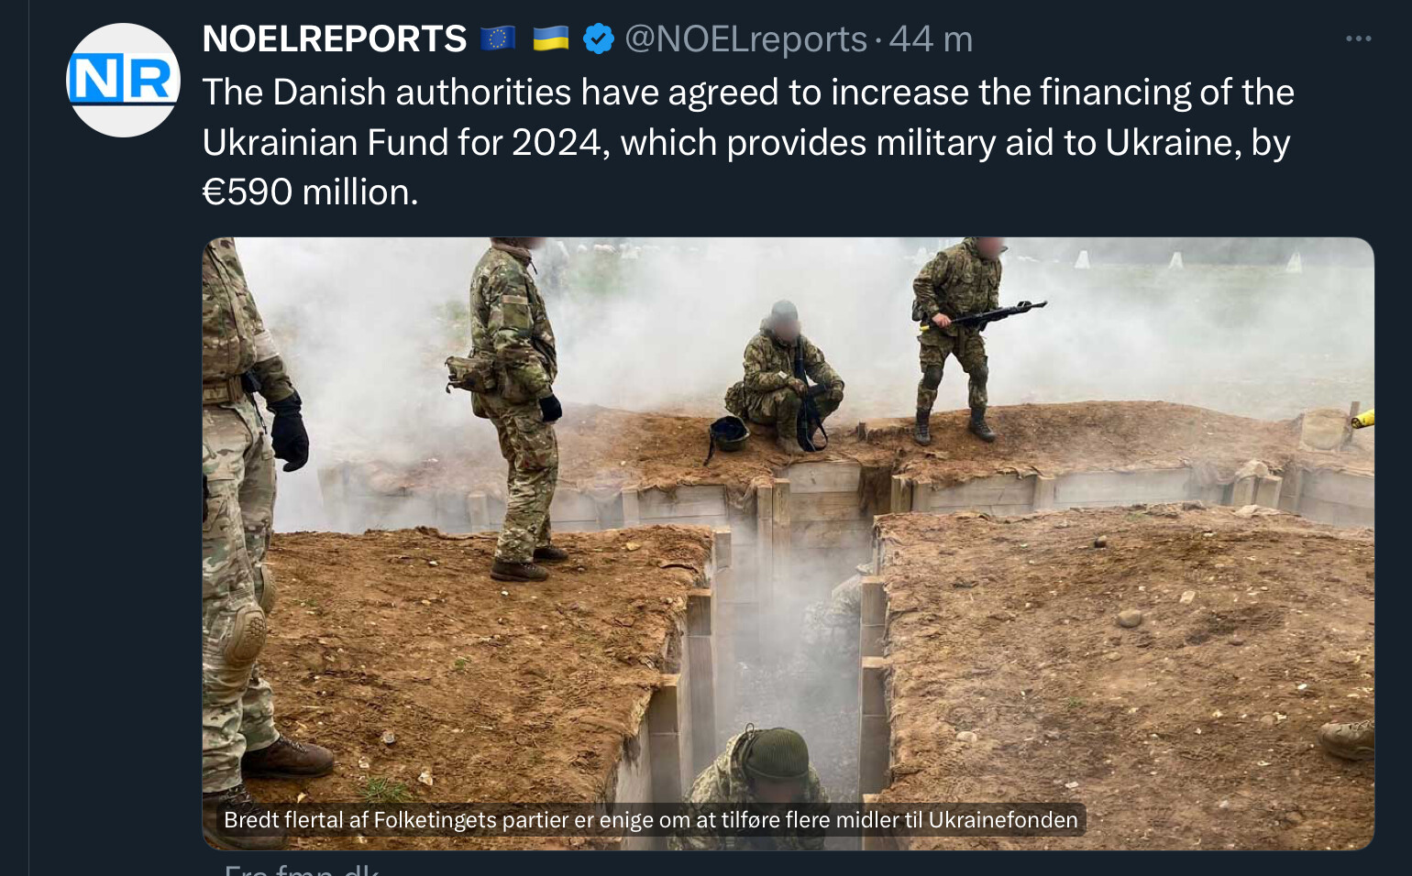1412x876 pixels.
Task: Click the 44 m post timestamp
Action: coord(931,39)
